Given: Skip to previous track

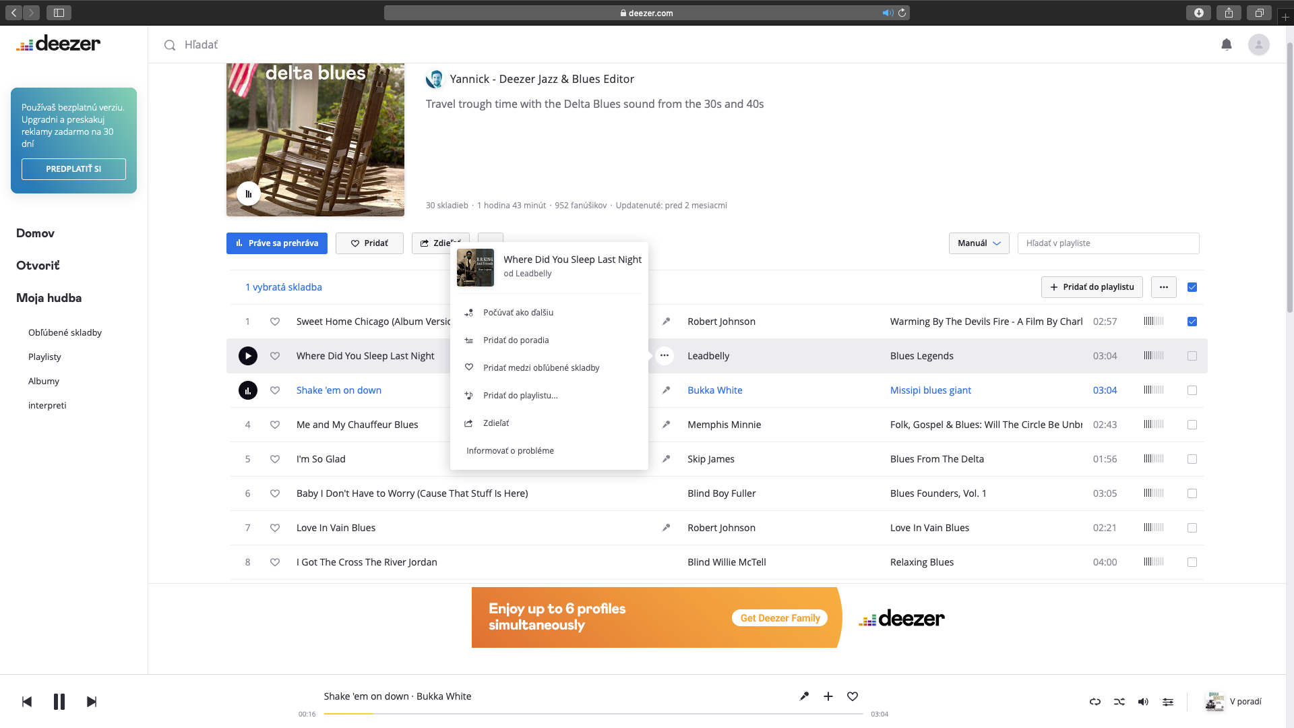Looking at the screenshot, I should tap(27, 702).
